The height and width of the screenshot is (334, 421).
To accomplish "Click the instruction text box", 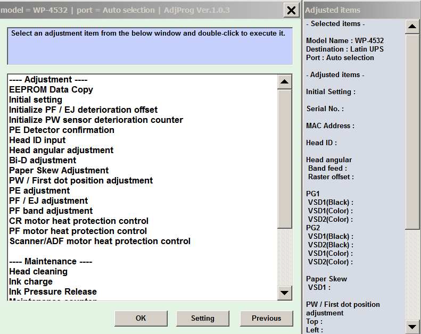I will [150, 46].
